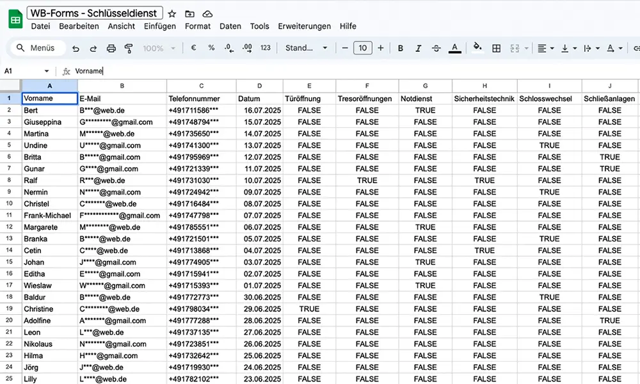Toggle italic formatting

tap(419, 48)
